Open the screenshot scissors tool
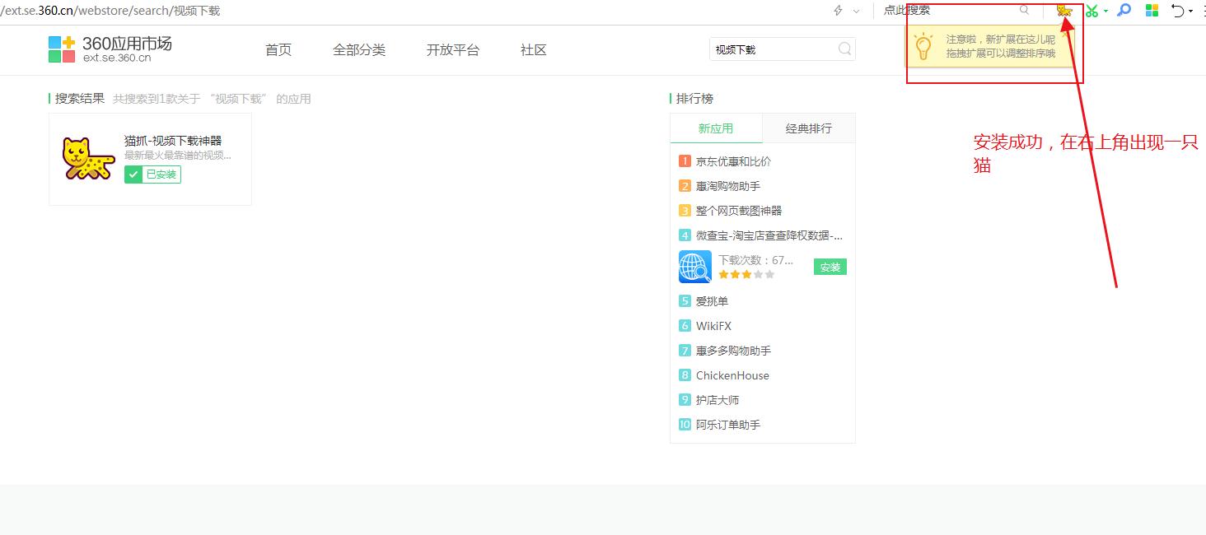 pos(1091,10)
